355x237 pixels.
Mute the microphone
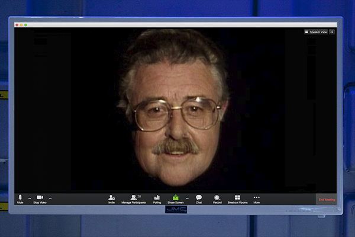click(20, 198)
